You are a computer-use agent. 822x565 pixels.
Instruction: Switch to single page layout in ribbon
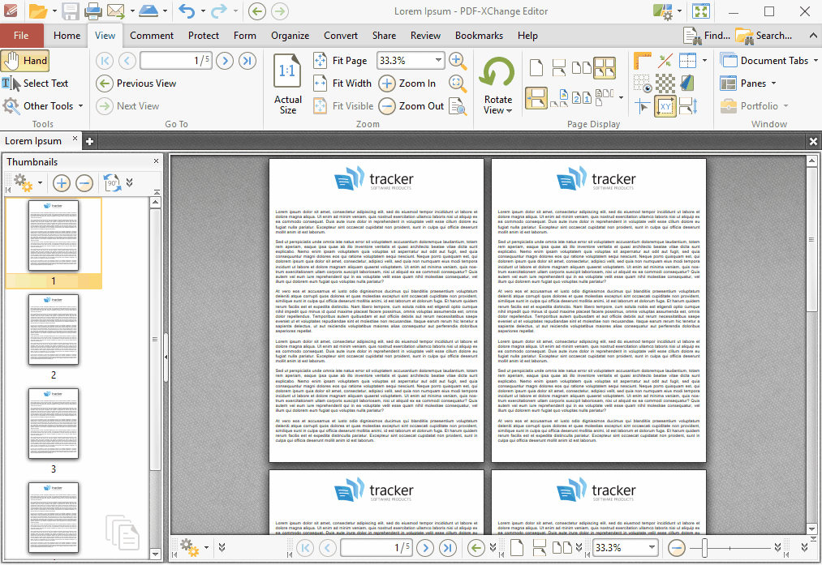coord(536,67)
